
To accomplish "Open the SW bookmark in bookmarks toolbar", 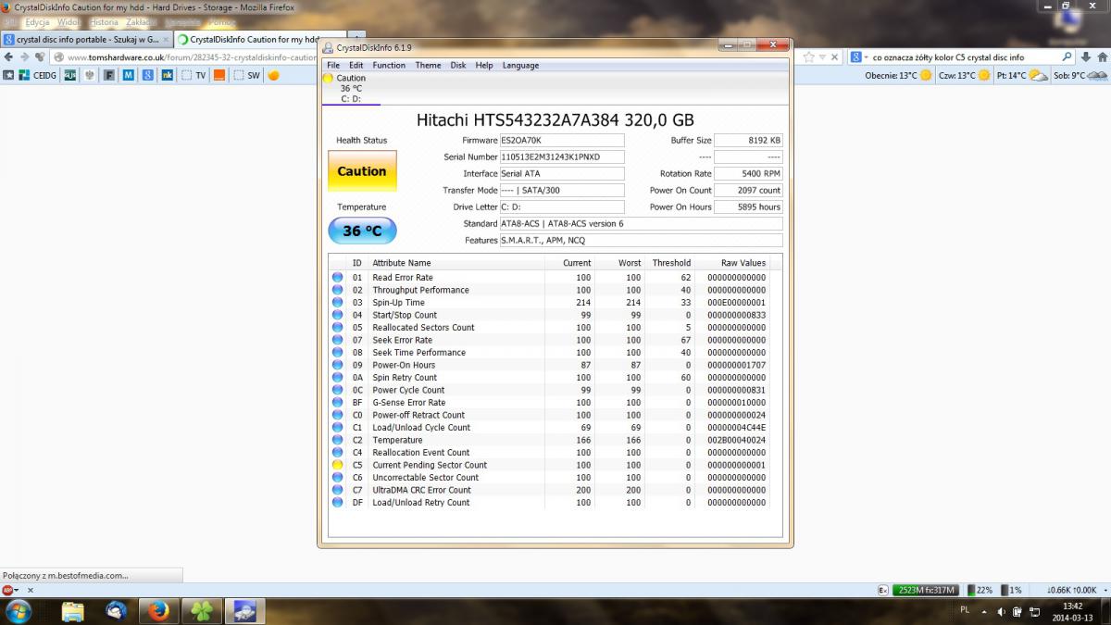I will click(246, 76).
